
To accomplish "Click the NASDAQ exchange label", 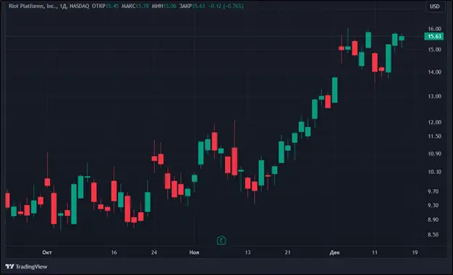I will click(79, 6).
